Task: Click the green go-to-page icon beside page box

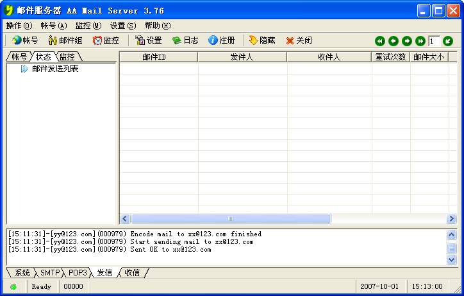Action: (x=448, y=41)
